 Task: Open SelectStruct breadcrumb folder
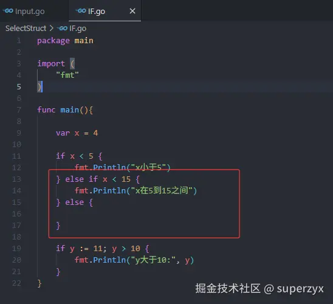pyautogui.click(x=26, y=28)
